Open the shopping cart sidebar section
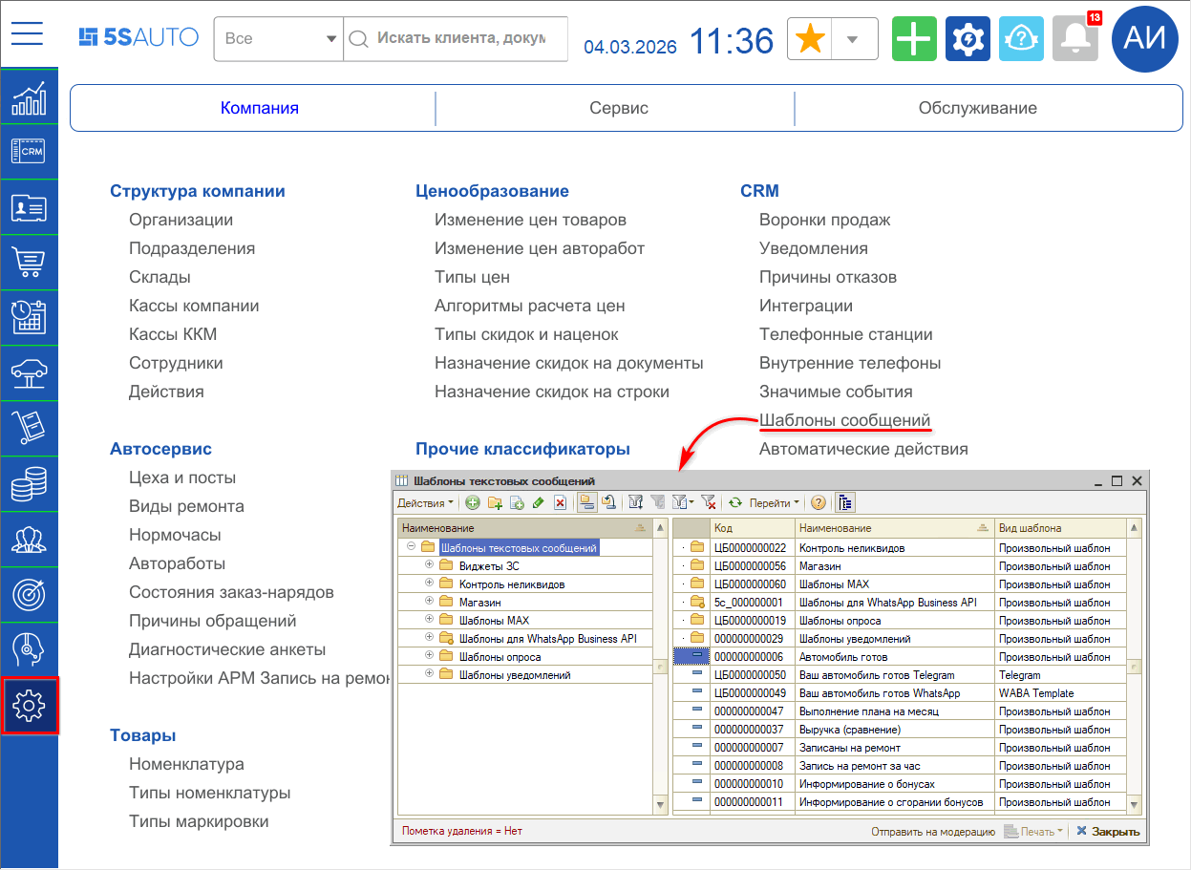 pyautogui.click(x=28, y=262)
